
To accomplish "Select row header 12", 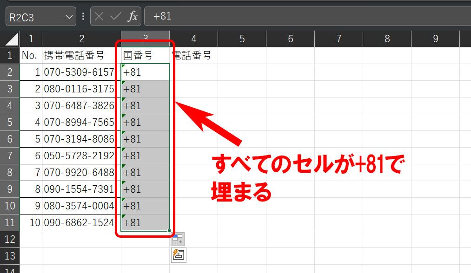I will click(x=10, y=240).
